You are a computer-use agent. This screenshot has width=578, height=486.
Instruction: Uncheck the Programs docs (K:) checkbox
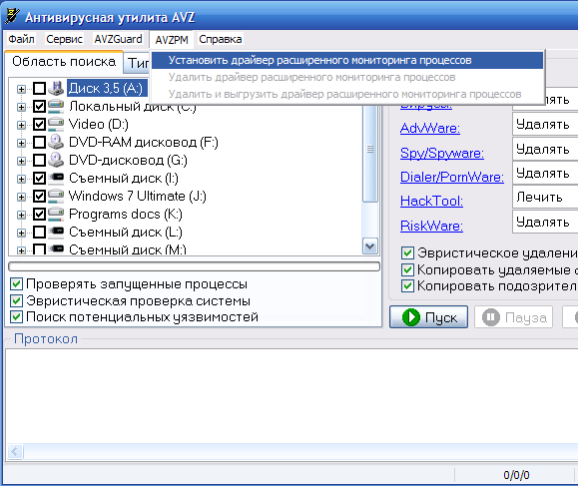point(40,215)
